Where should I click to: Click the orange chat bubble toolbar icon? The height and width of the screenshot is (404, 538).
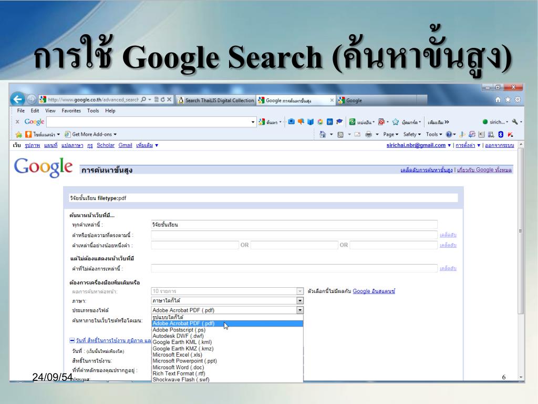(301, 122)
